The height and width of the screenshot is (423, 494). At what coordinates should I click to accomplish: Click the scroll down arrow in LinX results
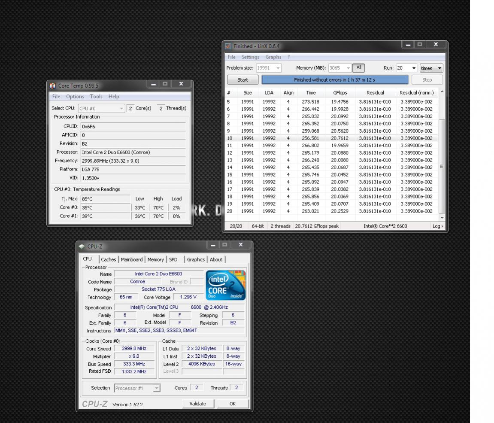coord(442,217)
